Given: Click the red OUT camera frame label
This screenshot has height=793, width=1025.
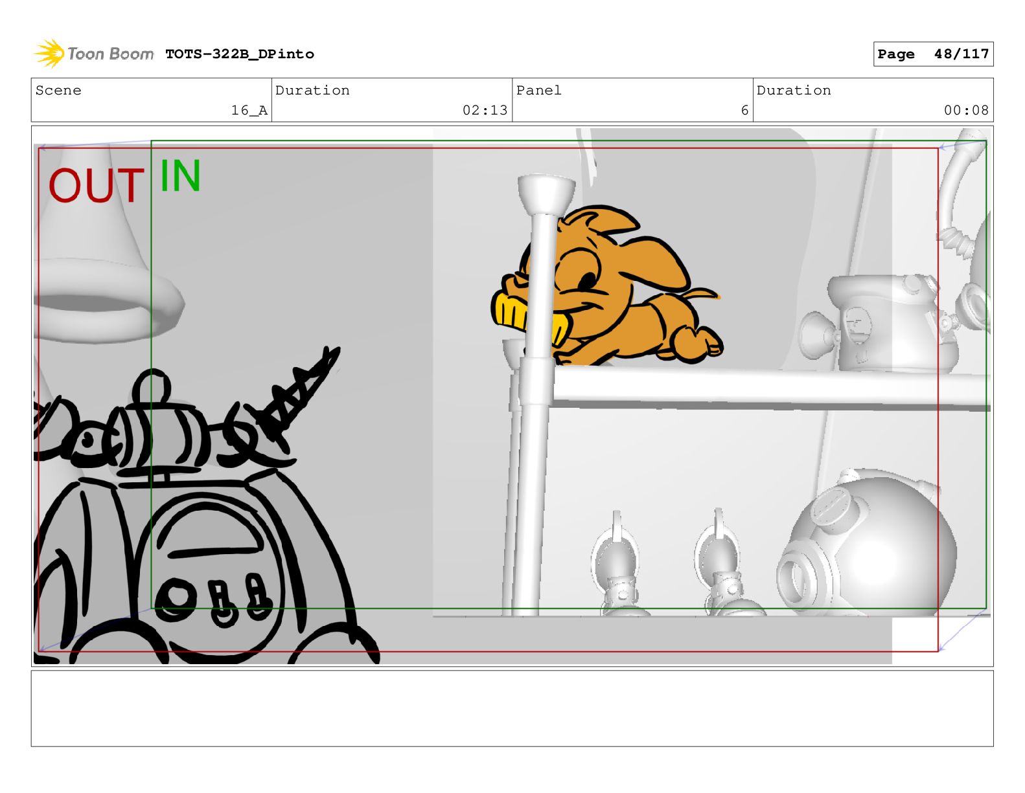Looking at the screenshot, I should (x=96, y=186).
